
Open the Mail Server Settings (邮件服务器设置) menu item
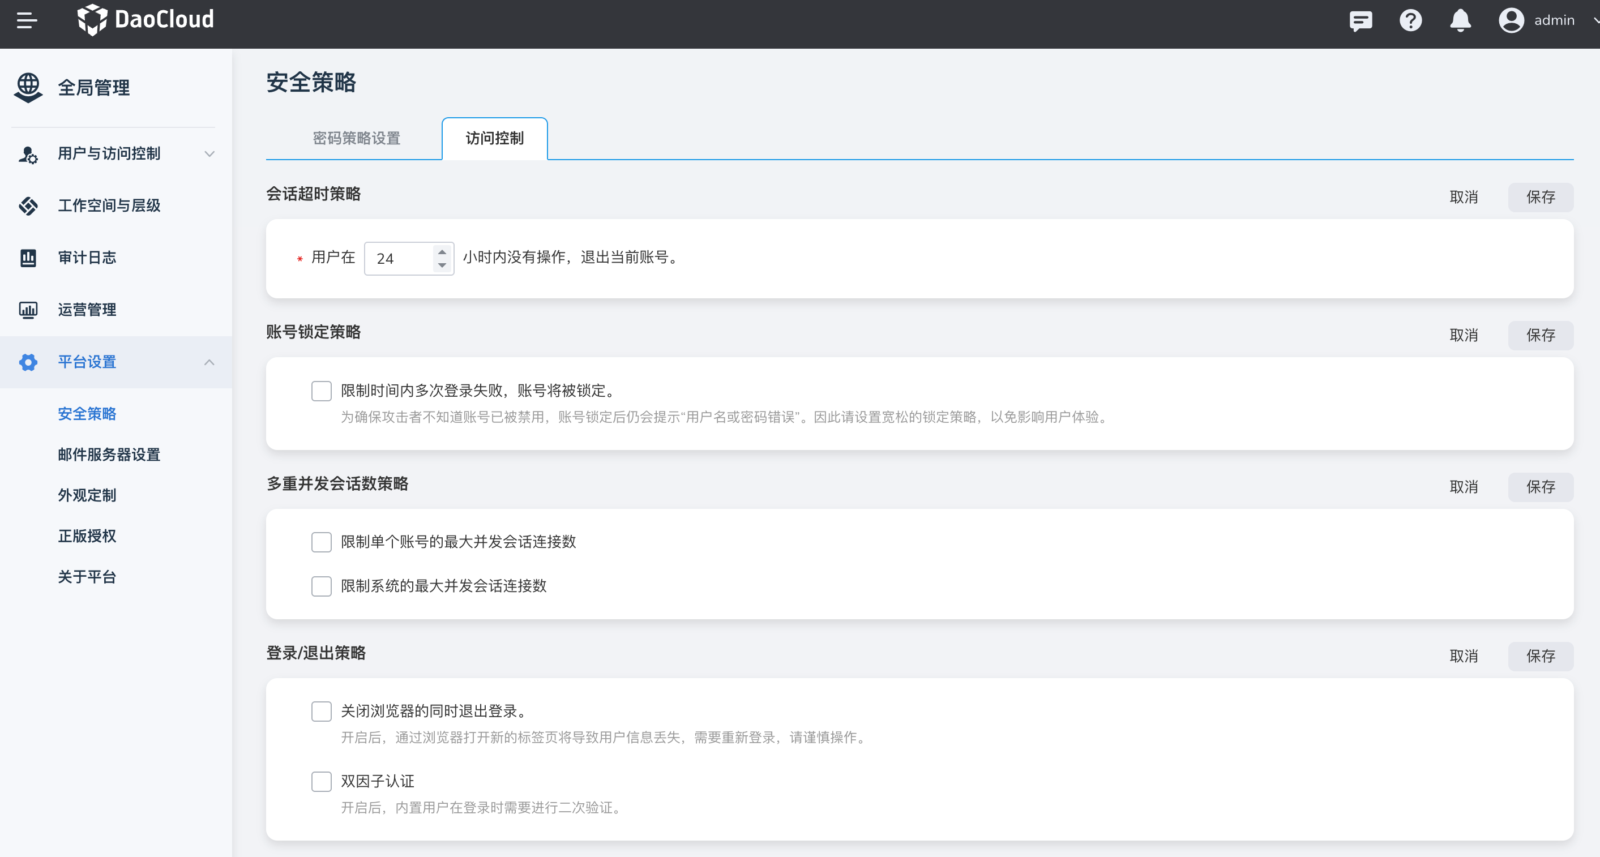tap(109, 455)
